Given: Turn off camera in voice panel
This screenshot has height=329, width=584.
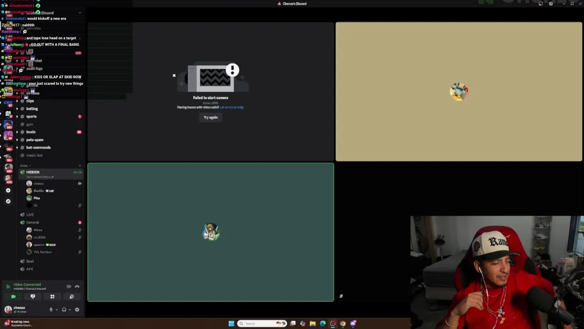Looking at the screenshot, I should coord(13,297).
